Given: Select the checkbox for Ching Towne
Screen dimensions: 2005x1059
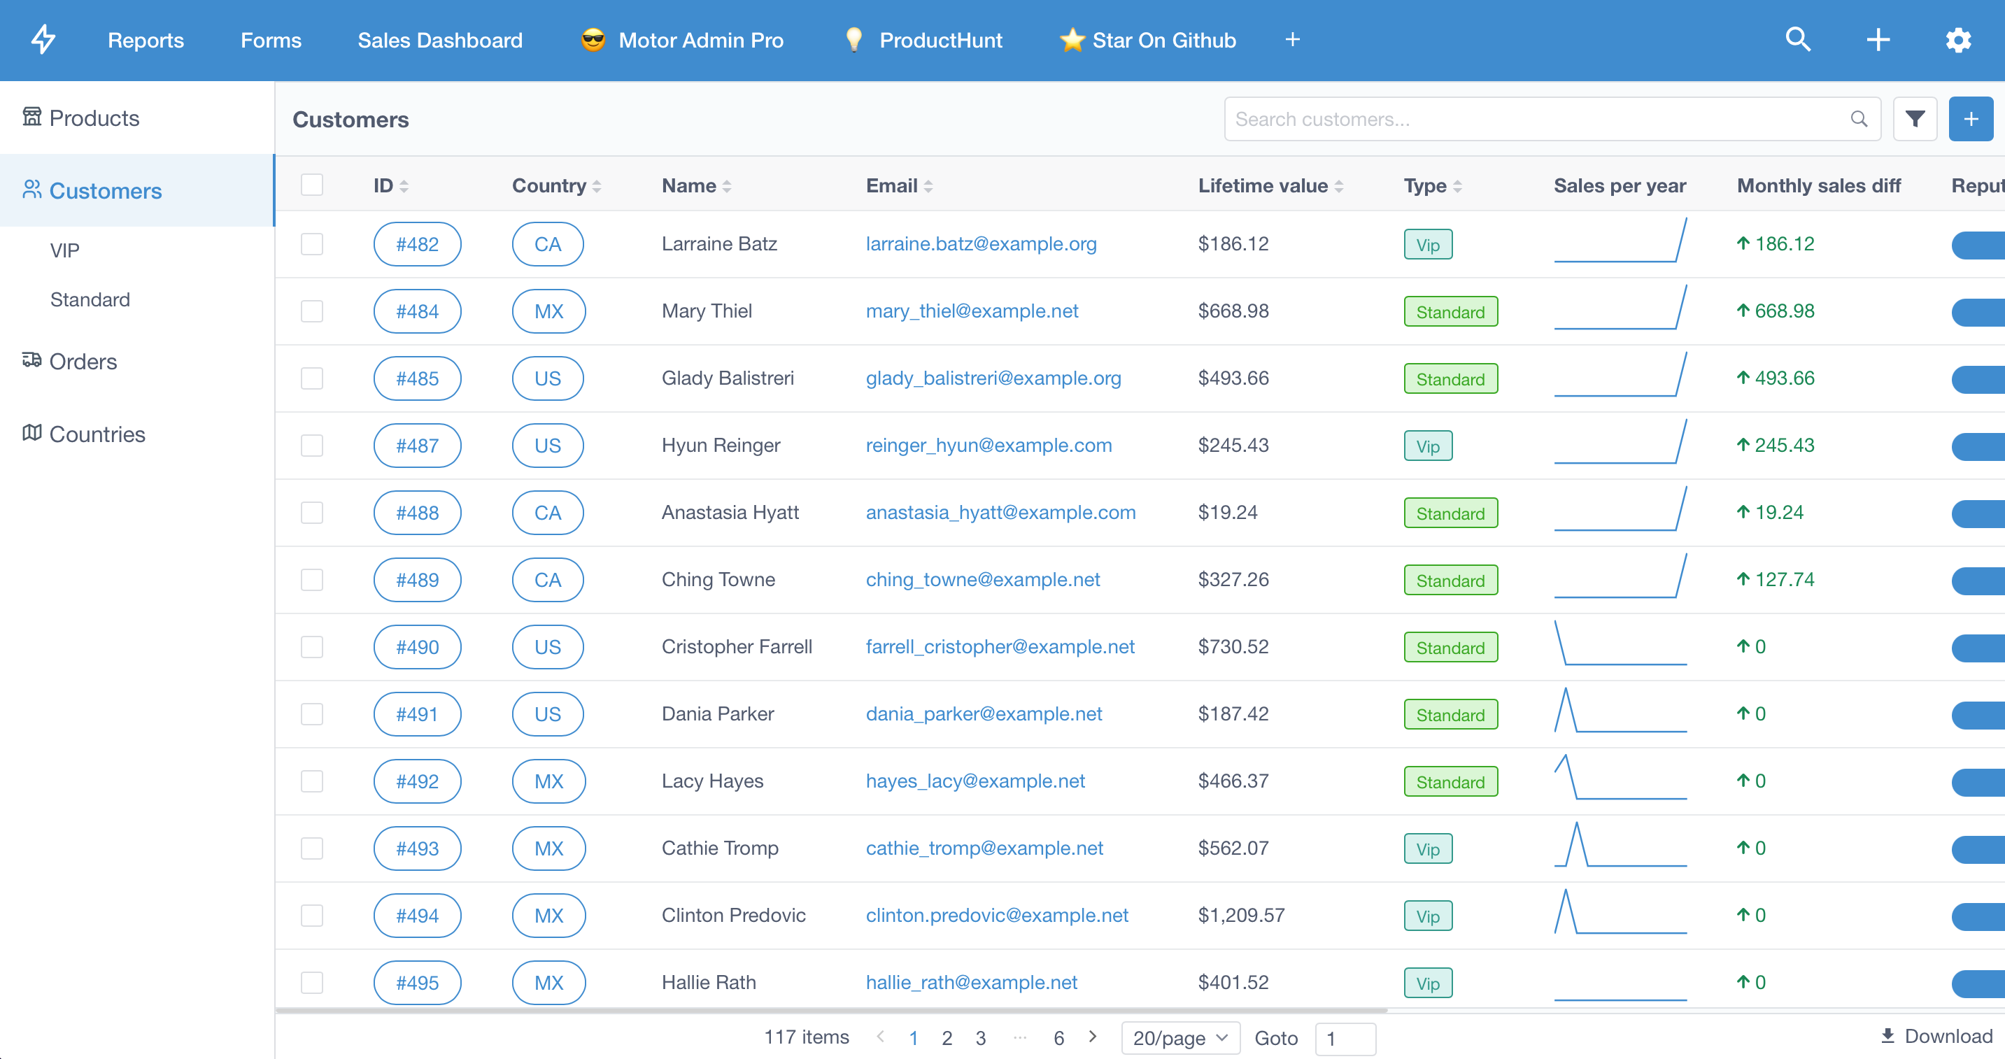Looking at the screenshot, I should pos(312,580).
